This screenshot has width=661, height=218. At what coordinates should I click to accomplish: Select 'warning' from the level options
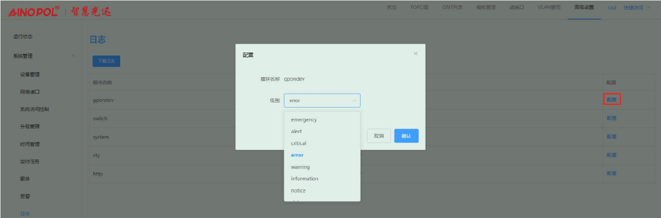click(300, 167)
